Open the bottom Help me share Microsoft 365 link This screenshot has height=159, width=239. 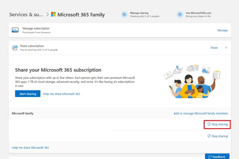[30, 147]
